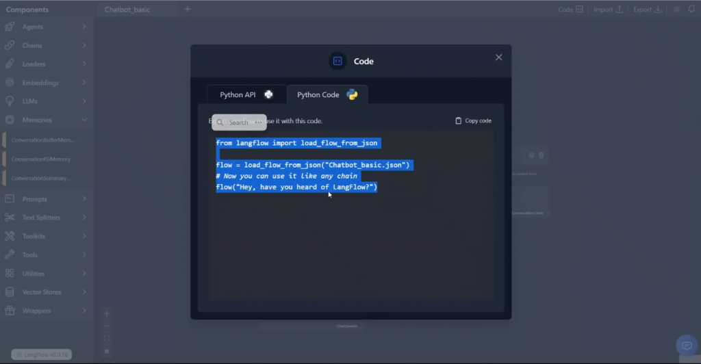Zoom in on the canvas
This screenshot has width=701, height=364.
coord(107,313)
